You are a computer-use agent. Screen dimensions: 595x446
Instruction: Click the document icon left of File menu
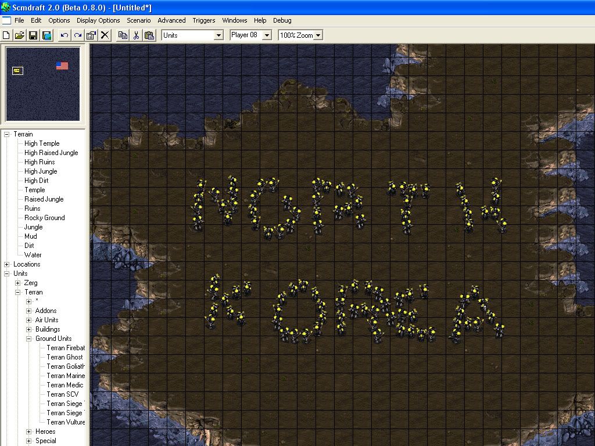pos(6,20)
